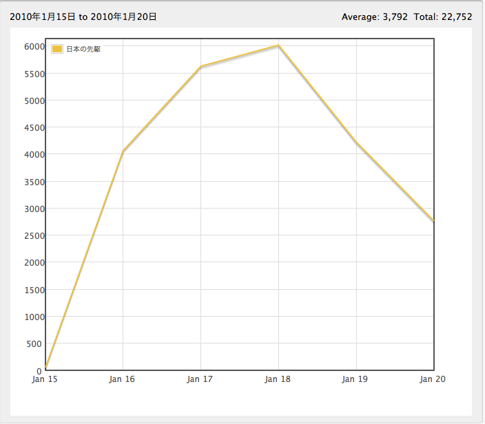
Task: Click the 6000 y-axis label
Action: pyautogui.click(x=34, y=46)
